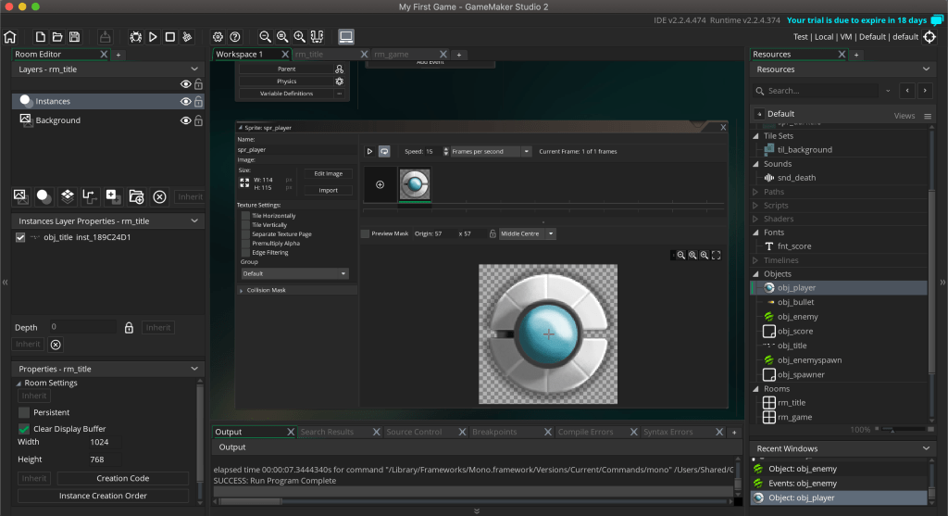The height and width of the screenshot is (516, 948).
Task: Enable the Persistent room checkbox
Action: click(x=24, y=412)
